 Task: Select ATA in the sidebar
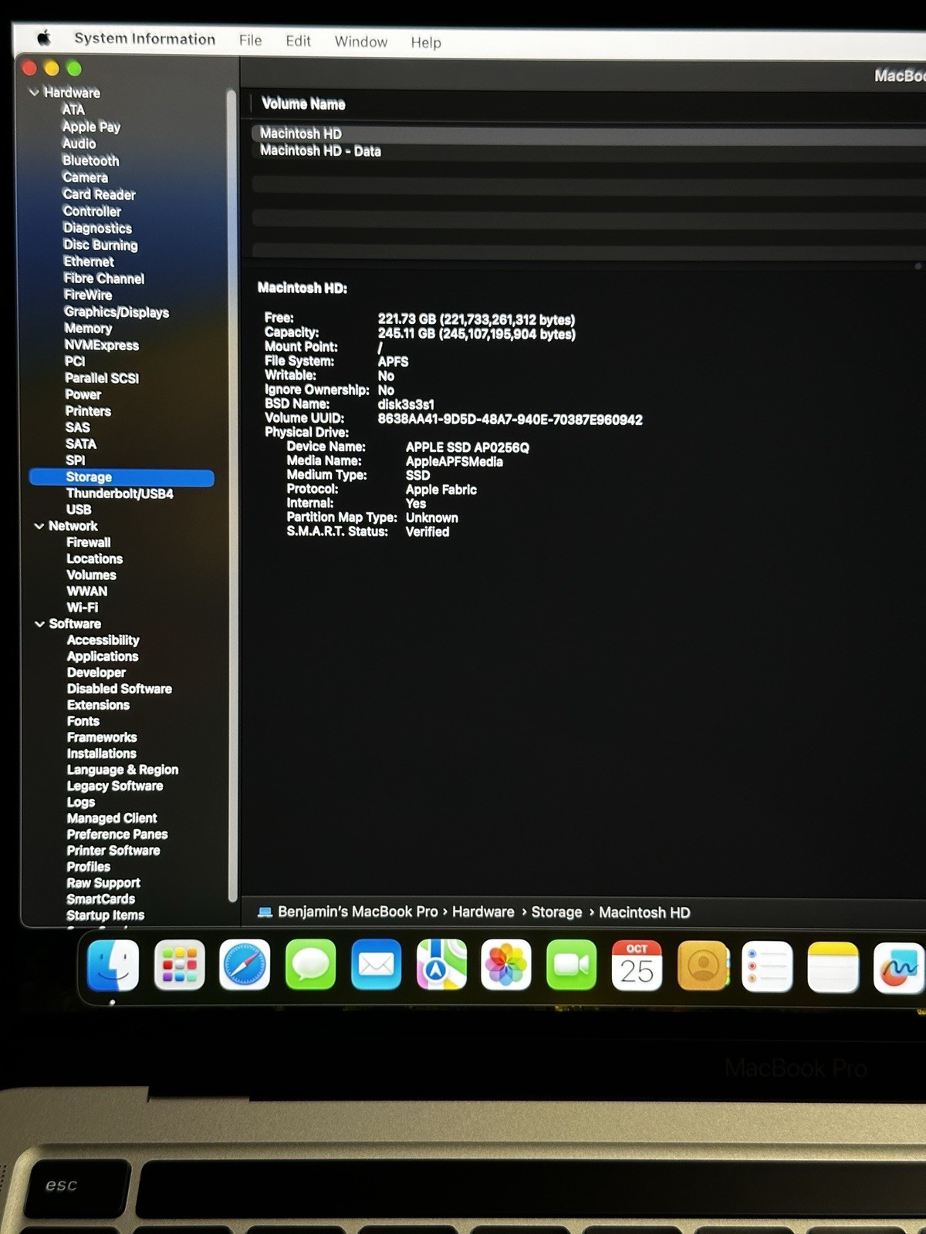click(73, 110)
